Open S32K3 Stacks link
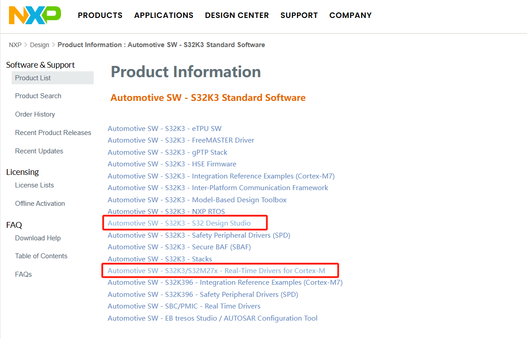The height and width of the screenshot is (339, 527). point(160,259)
